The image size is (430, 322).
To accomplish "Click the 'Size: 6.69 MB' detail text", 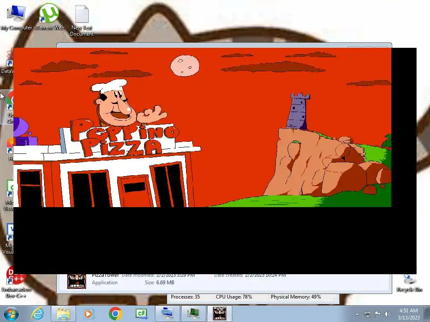I will point(159,283).
